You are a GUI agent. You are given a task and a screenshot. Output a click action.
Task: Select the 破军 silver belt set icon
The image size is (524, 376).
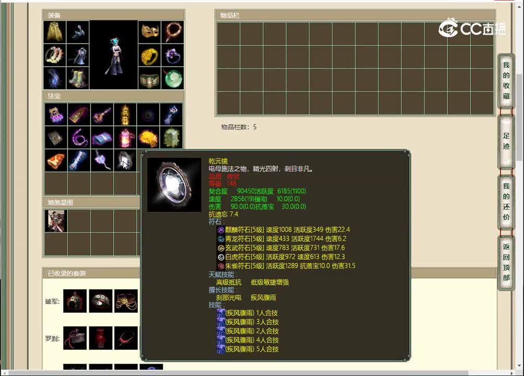(101, 301)
